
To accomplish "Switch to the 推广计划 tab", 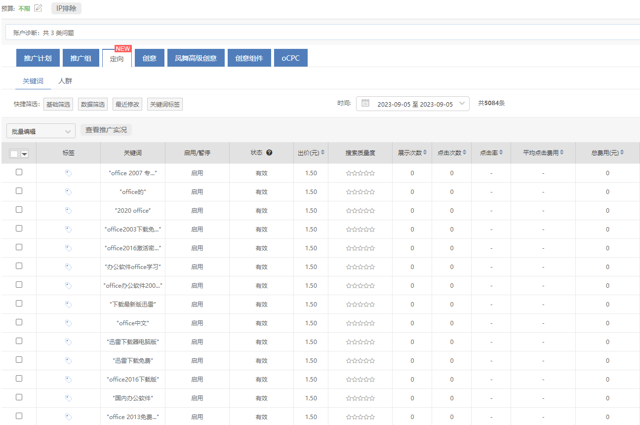I will pos(38,58).
